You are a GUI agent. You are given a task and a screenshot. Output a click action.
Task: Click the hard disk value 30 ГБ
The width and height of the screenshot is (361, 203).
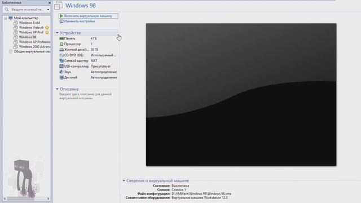pyautogui.click(x=94, y=50)
